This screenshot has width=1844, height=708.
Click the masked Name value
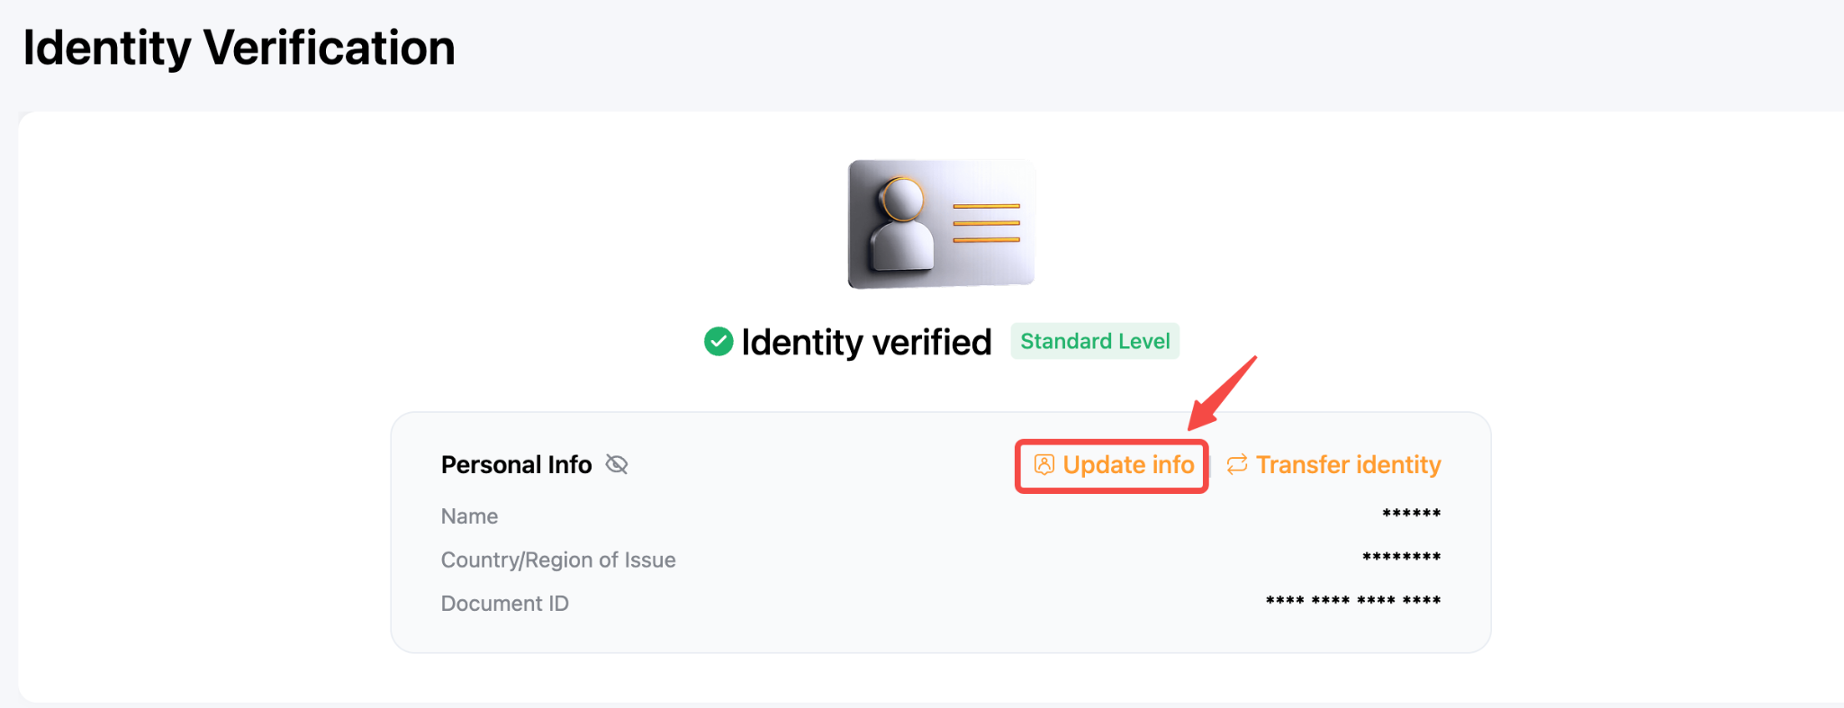(x=1411, y=514)
